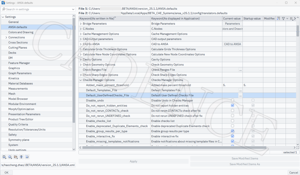Image resolution: width=300 pixels, height=175 pixels.
Task: Confirm with the OK button
Action: point(6,172)
